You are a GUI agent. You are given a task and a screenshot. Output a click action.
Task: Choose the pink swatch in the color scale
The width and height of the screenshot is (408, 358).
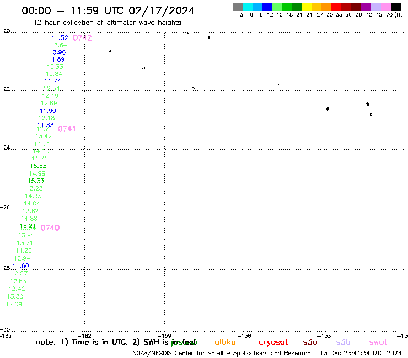[385, 7]
